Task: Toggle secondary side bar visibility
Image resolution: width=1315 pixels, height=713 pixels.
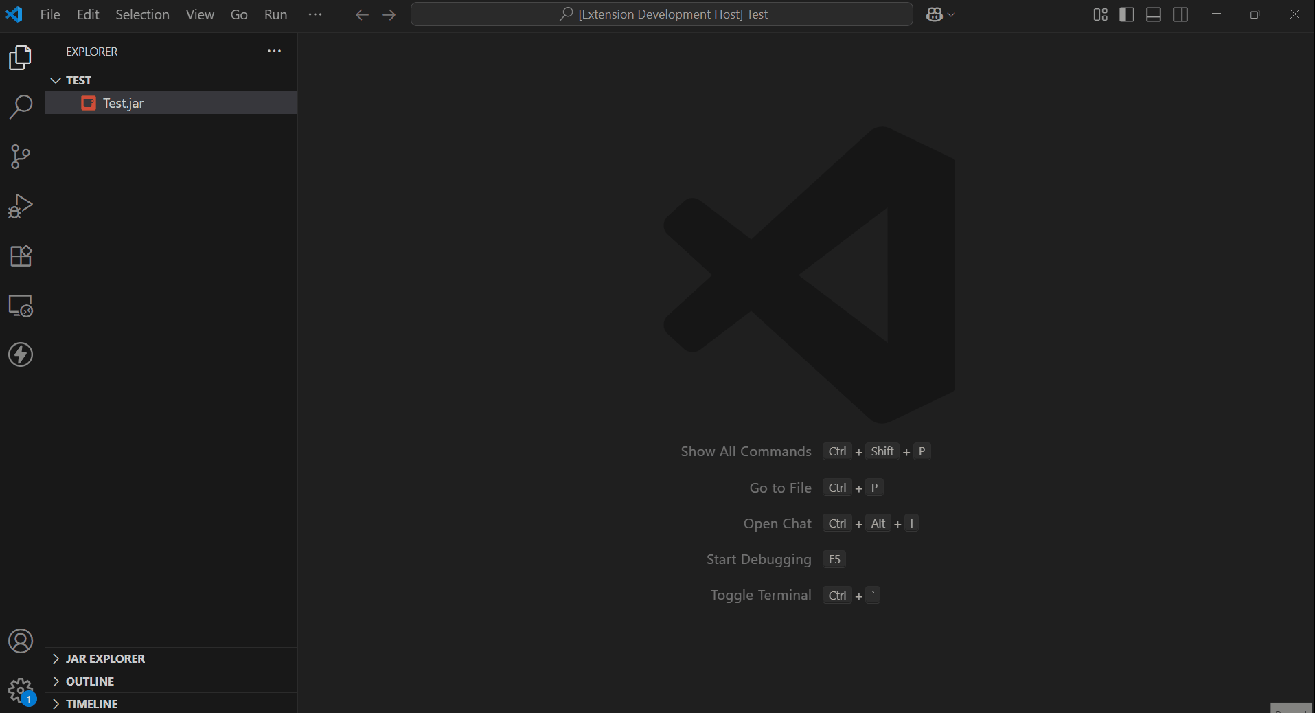Action: [1180, 14]
